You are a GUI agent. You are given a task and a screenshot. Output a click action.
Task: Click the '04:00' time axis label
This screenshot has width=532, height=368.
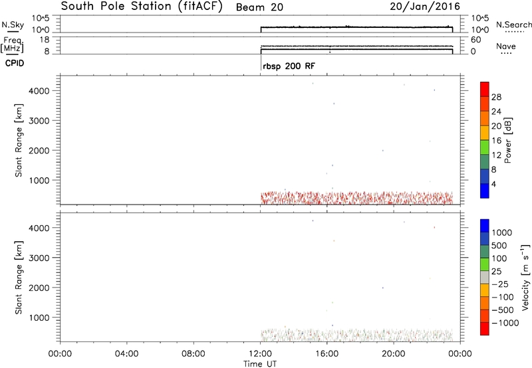tap(126, 353)
